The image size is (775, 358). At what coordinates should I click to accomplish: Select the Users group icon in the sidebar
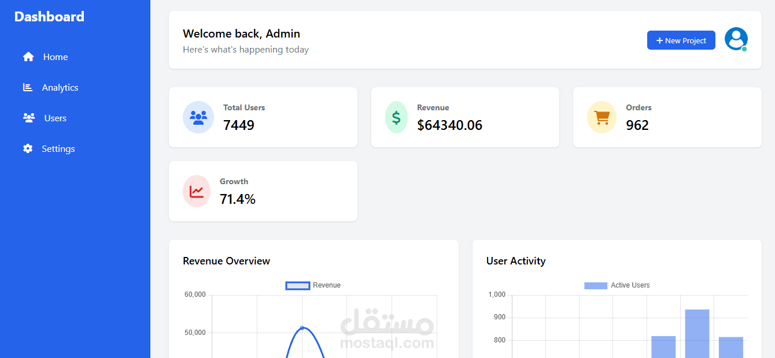coord(28,118)
